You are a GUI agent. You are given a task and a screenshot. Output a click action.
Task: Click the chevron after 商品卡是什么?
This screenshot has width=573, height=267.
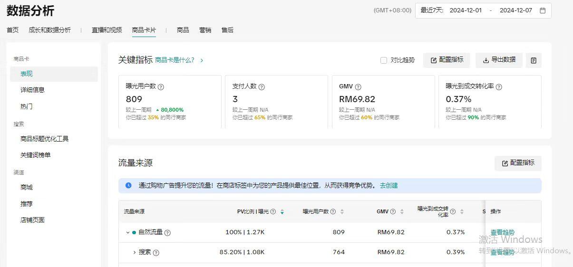(x=202, y=60)
